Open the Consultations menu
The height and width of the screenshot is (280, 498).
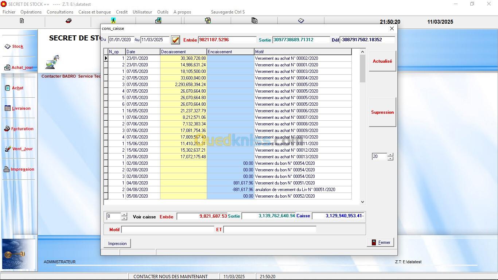point(60,12)
